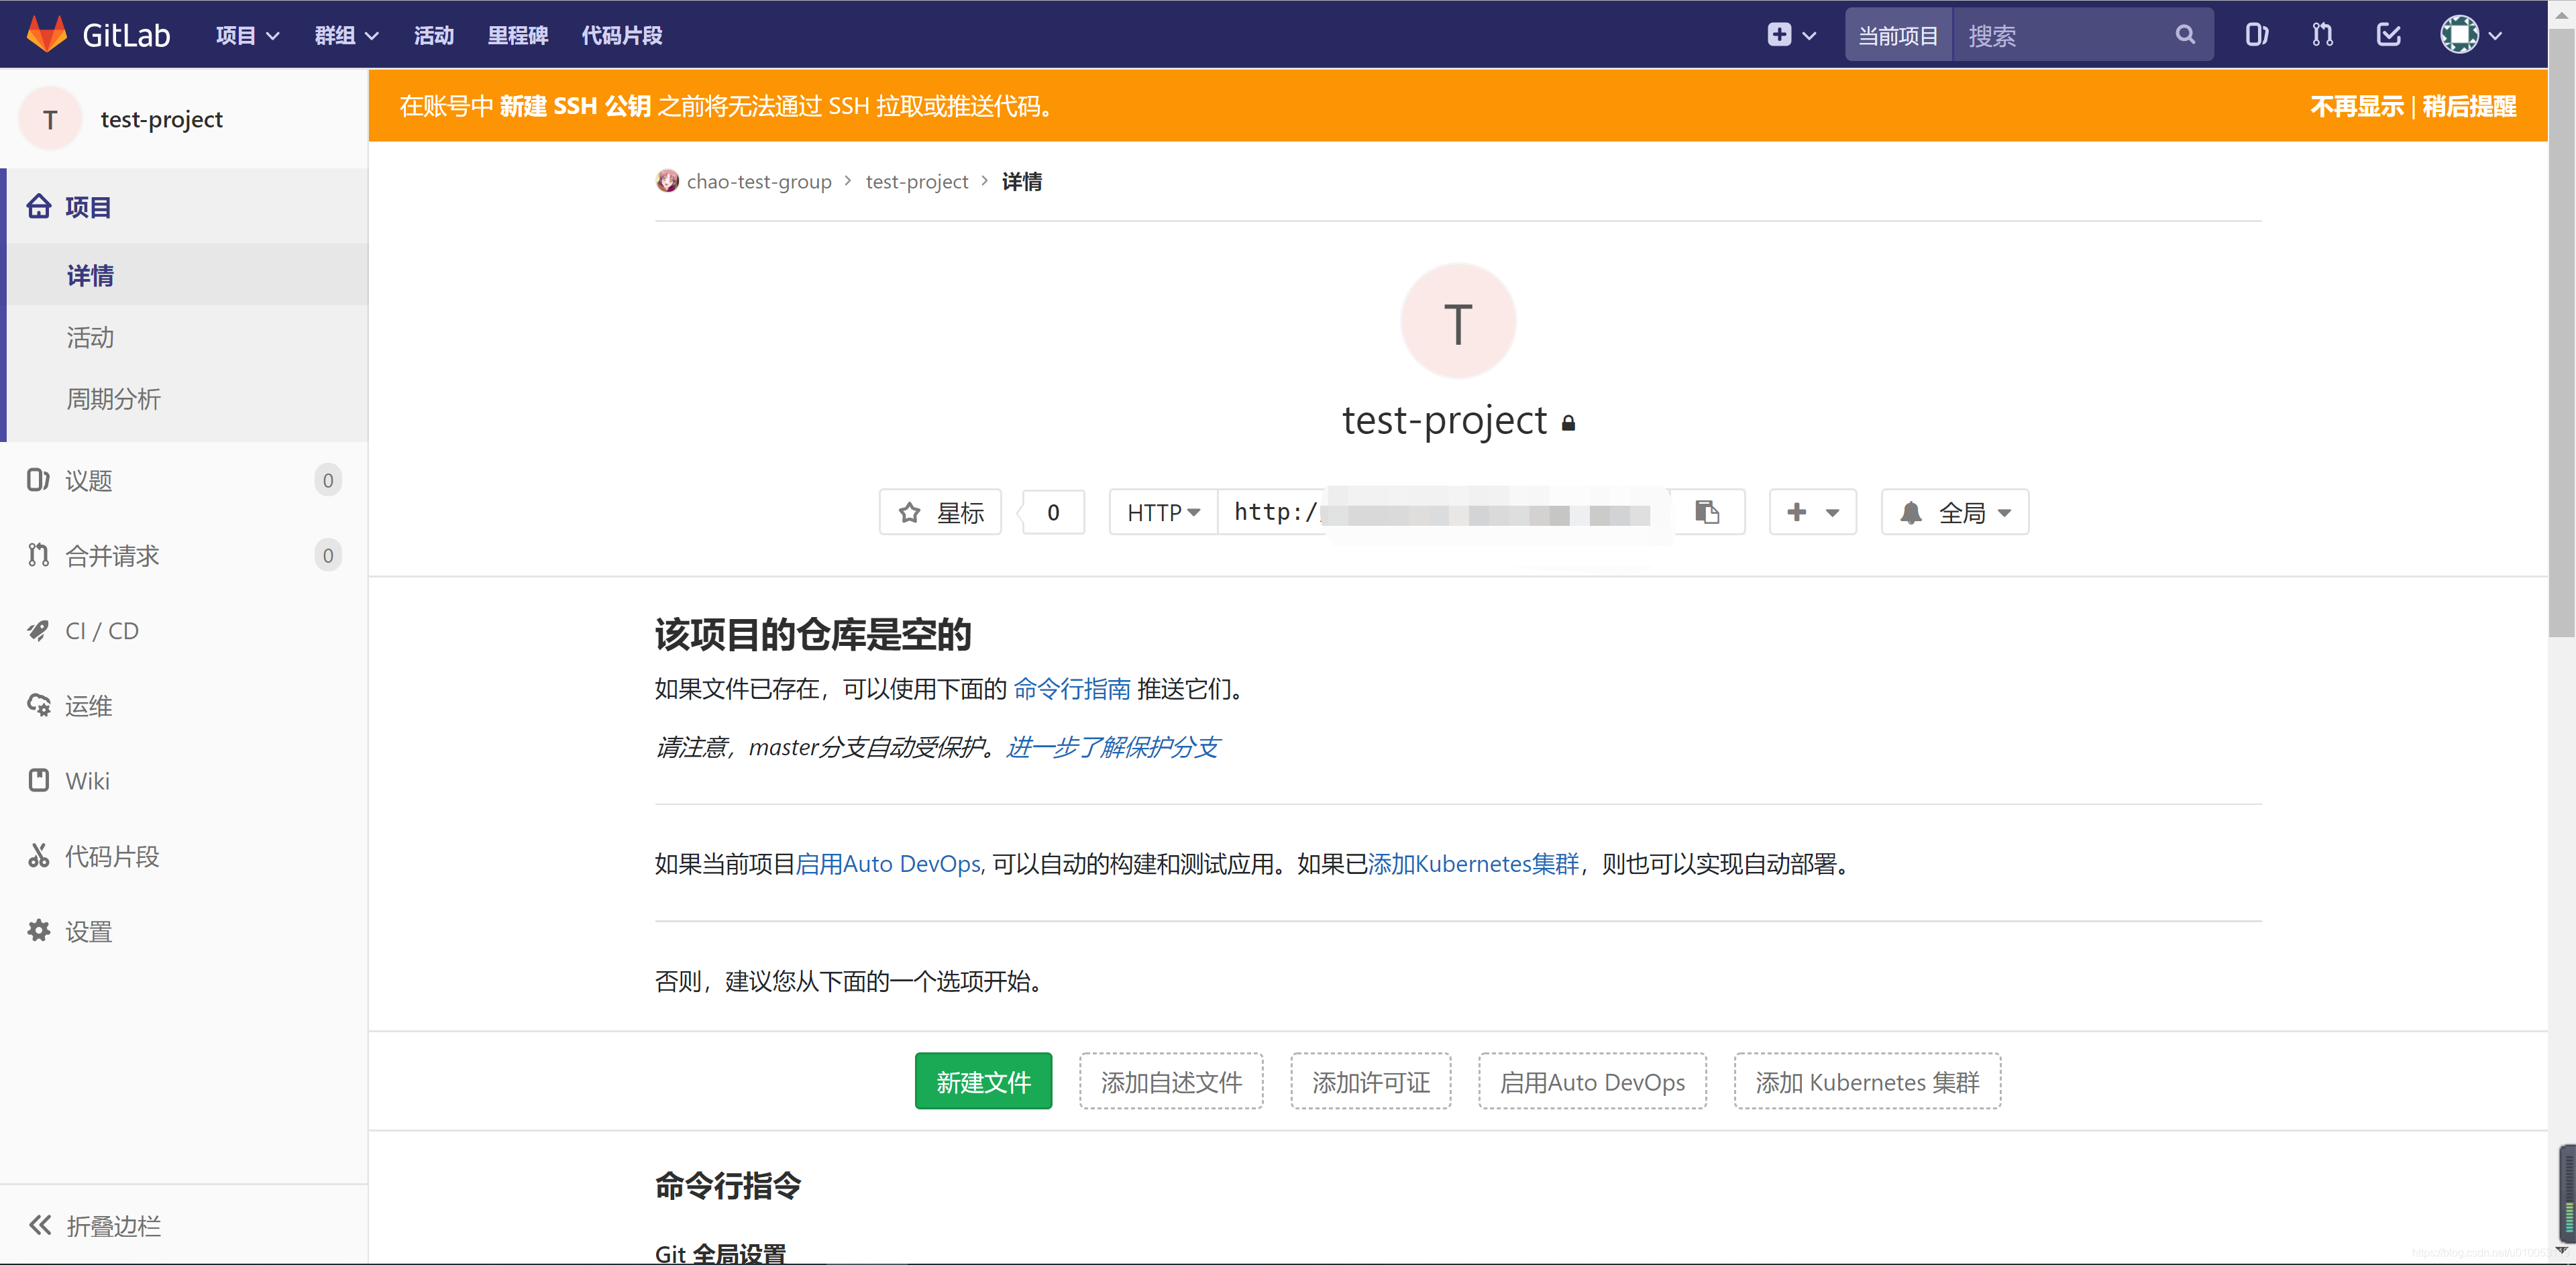The image size is (2576, 1265).
Task: Click the 启用Auto DevOps button
Action: coord(1592,1081)
